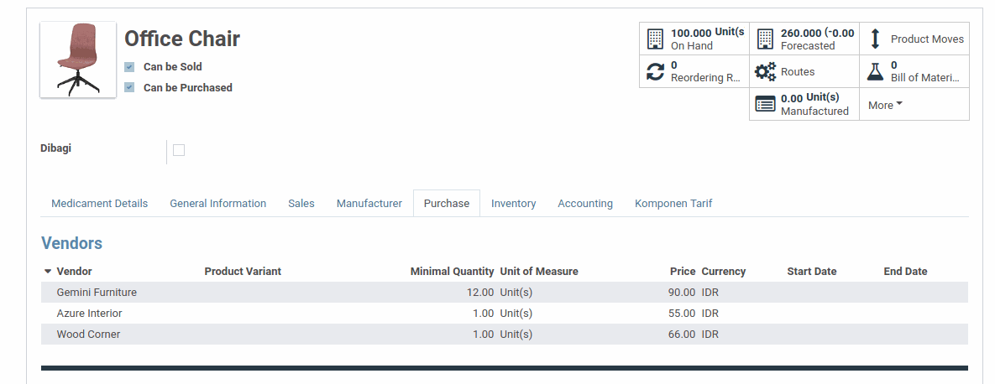Expand the More dropdown menu
The image size is (995, 384).
885,105
